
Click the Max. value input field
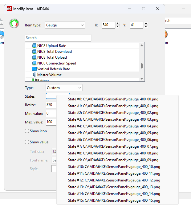[51, 122]
